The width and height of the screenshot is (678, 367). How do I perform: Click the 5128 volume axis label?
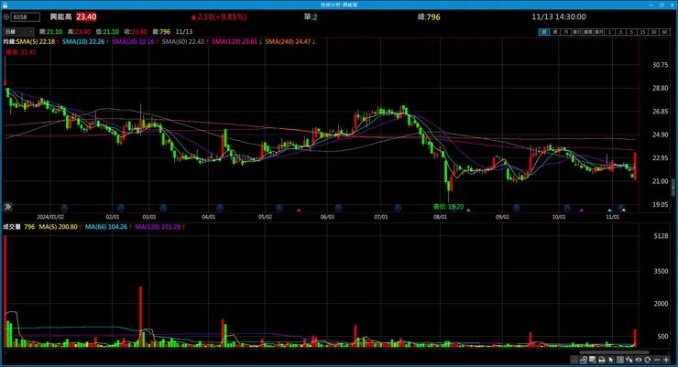[662, 236]
